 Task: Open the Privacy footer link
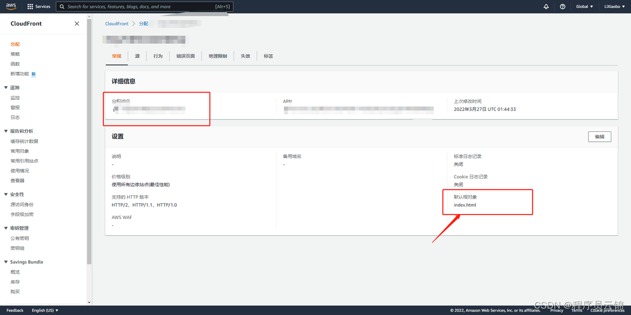coord(557,310)
